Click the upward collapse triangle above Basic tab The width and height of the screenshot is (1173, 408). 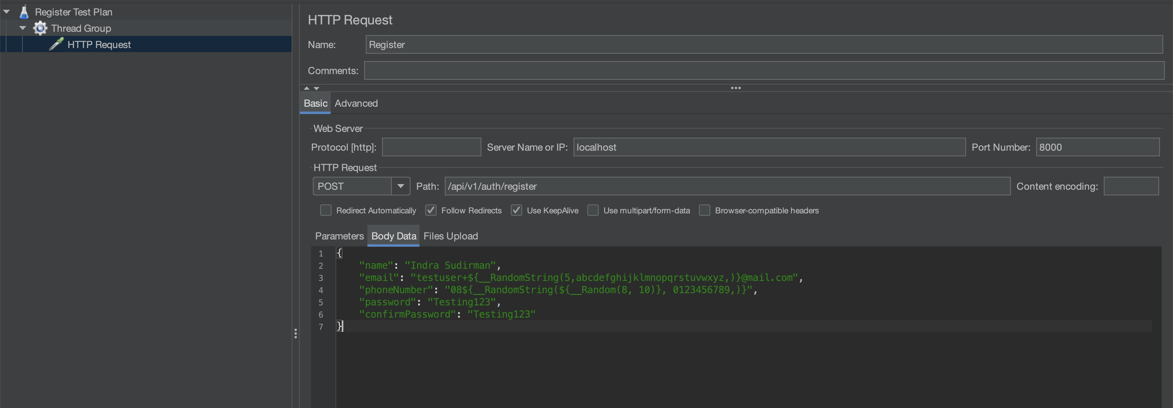[x=306, y=88]
